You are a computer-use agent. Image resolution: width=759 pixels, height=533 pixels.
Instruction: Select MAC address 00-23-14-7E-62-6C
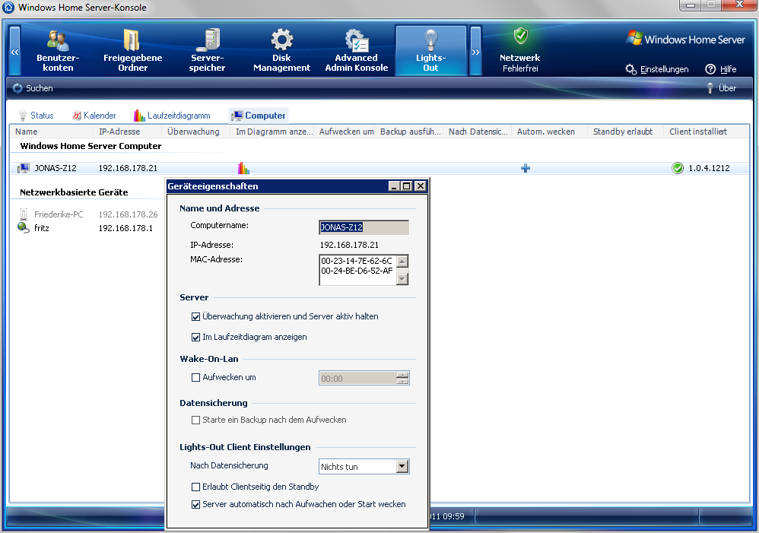(357, 261)
